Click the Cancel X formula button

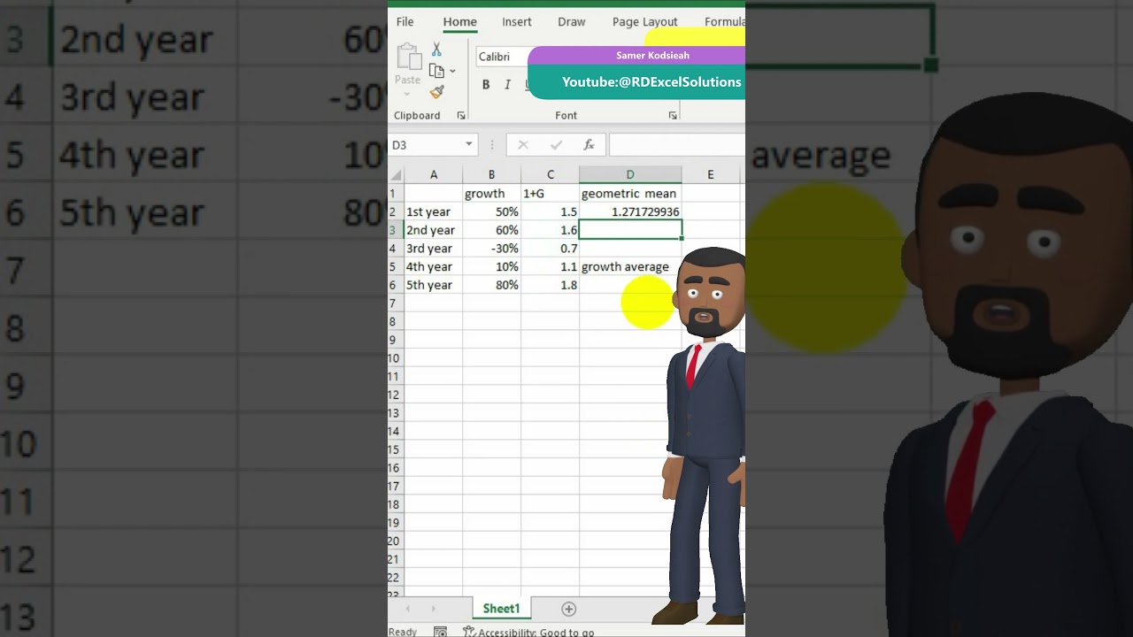pyautogui.click(x=523, y=145)
